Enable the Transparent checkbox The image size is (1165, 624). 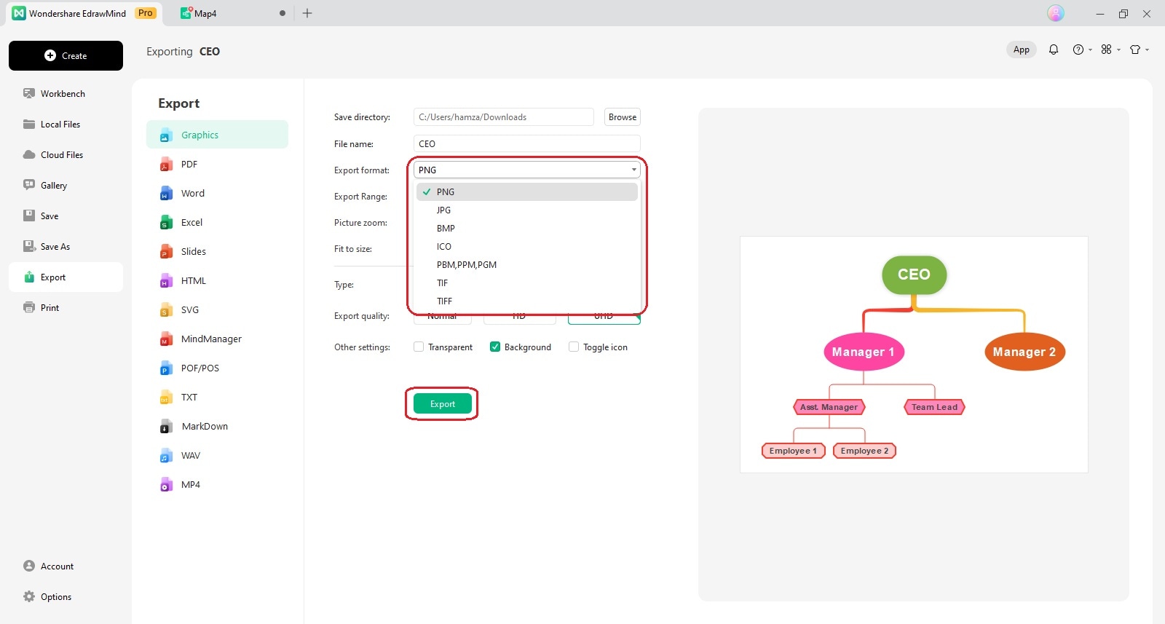click(x=419, y=347)
